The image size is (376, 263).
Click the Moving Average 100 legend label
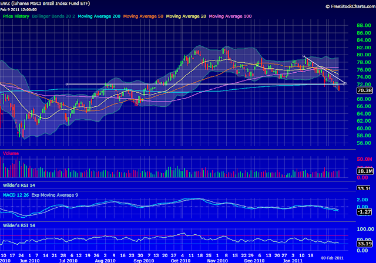pyautogui.click(x=230, y=16)
